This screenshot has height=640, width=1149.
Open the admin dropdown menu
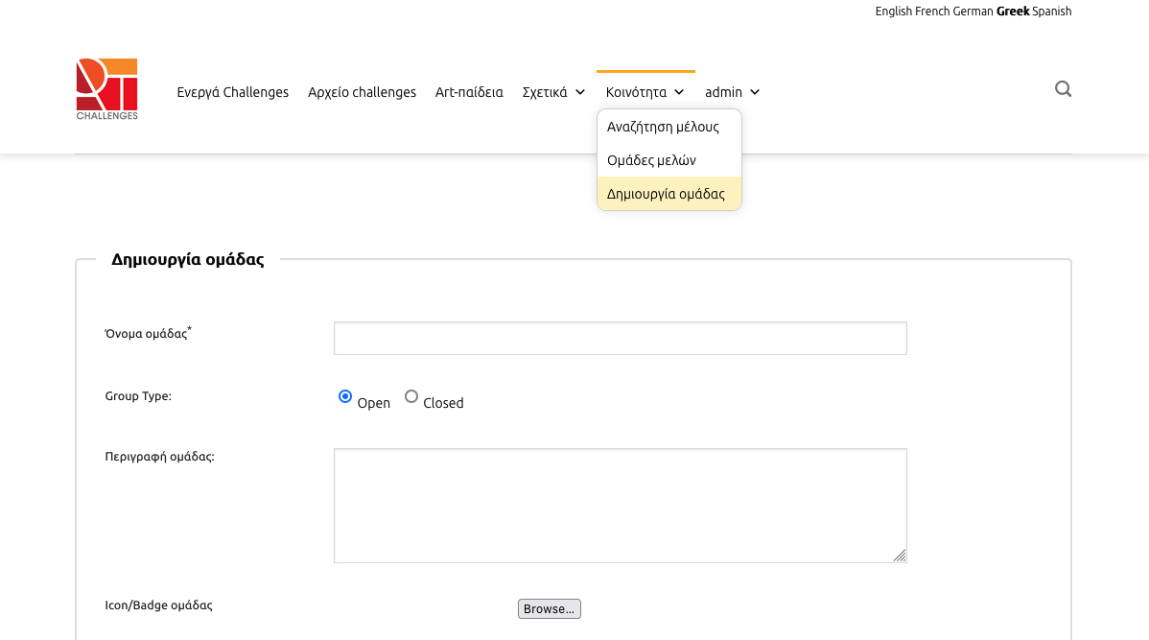click(x=732, y=92)
